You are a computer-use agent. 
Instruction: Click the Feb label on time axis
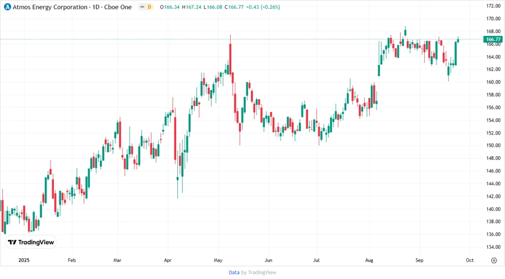coord(72,260)
